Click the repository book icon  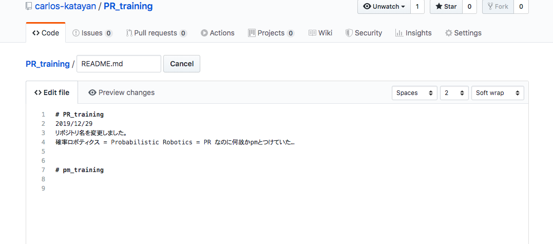tap(29, 6)
